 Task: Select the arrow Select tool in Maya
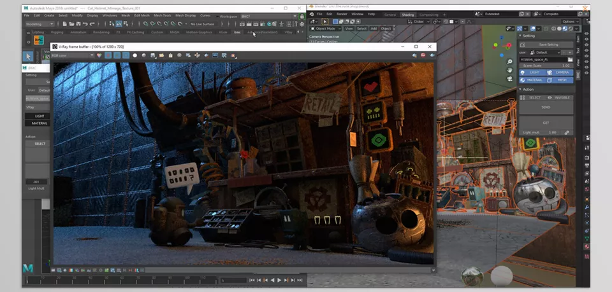(x=27, y=57)
